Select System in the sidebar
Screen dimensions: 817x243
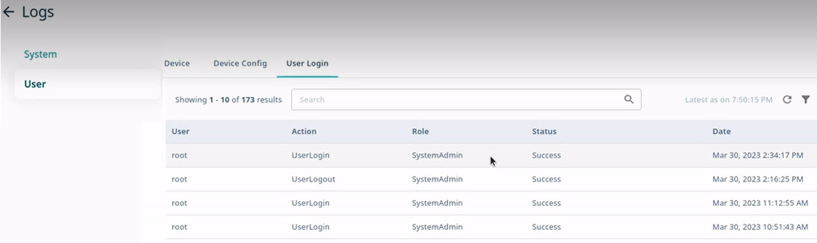click(40, 54)
